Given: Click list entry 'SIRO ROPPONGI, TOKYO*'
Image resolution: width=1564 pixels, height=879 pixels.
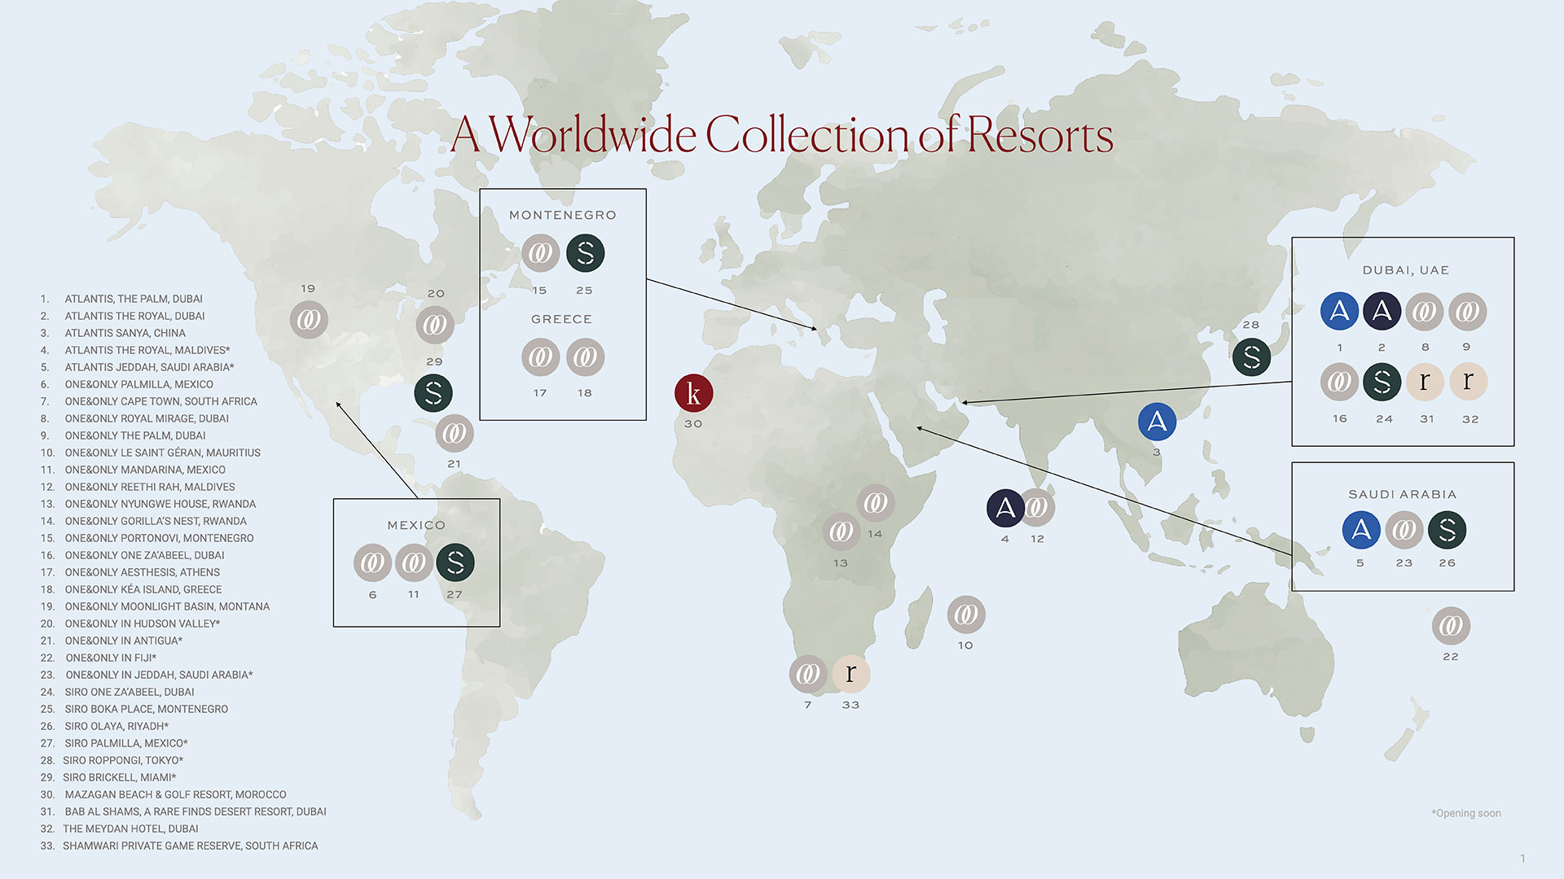Looking at the screenshot, I should pyautogui.click(x=123, y=760).
